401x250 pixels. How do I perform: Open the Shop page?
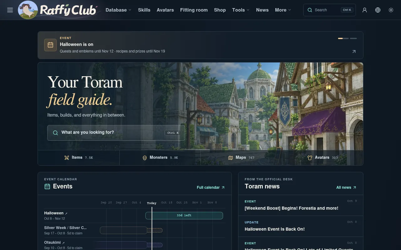220,10
